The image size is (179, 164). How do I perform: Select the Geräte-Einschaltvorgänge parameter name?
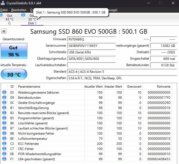(36, 103)
